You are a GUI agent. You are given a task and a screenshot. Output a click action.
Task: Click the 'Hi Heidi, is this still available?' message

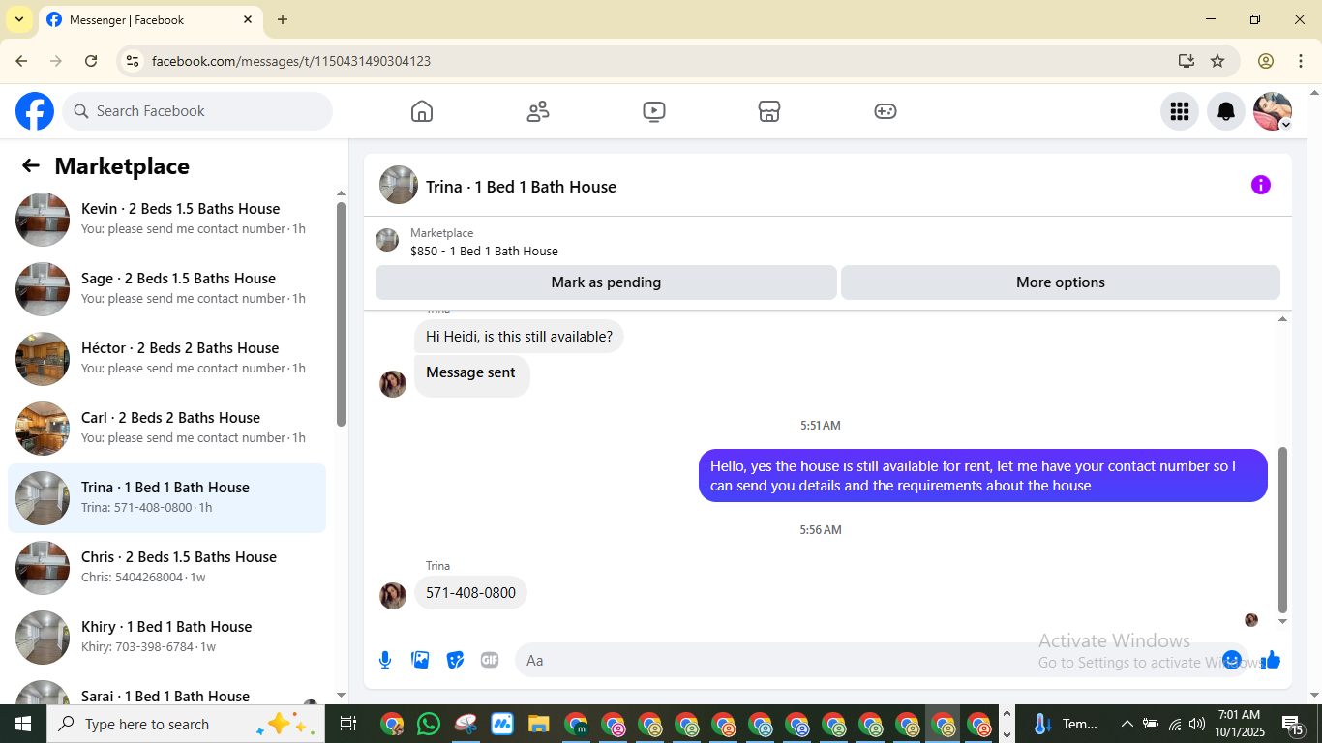[519, 337]
